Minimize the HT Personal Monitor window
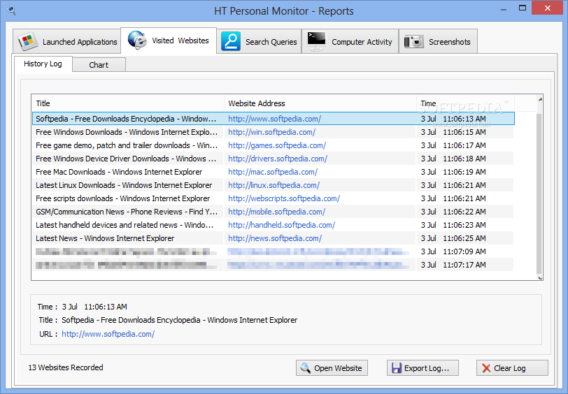This screenshot has height=394, width=568. (x=504, y=8)
